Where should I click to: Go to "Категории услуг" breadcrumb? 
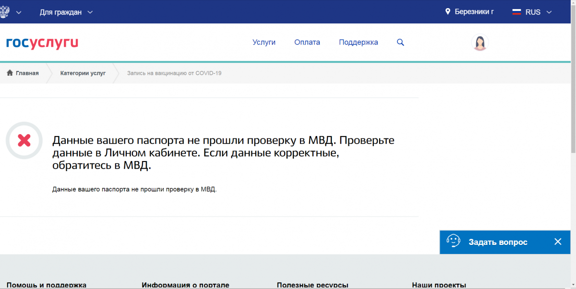83,73
